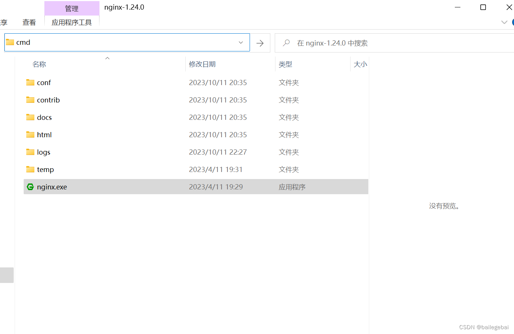The height and width of the screenshot is (334, 514).
Task: Click the green nginx.exe application icon
Action: [x=30, y=187]
